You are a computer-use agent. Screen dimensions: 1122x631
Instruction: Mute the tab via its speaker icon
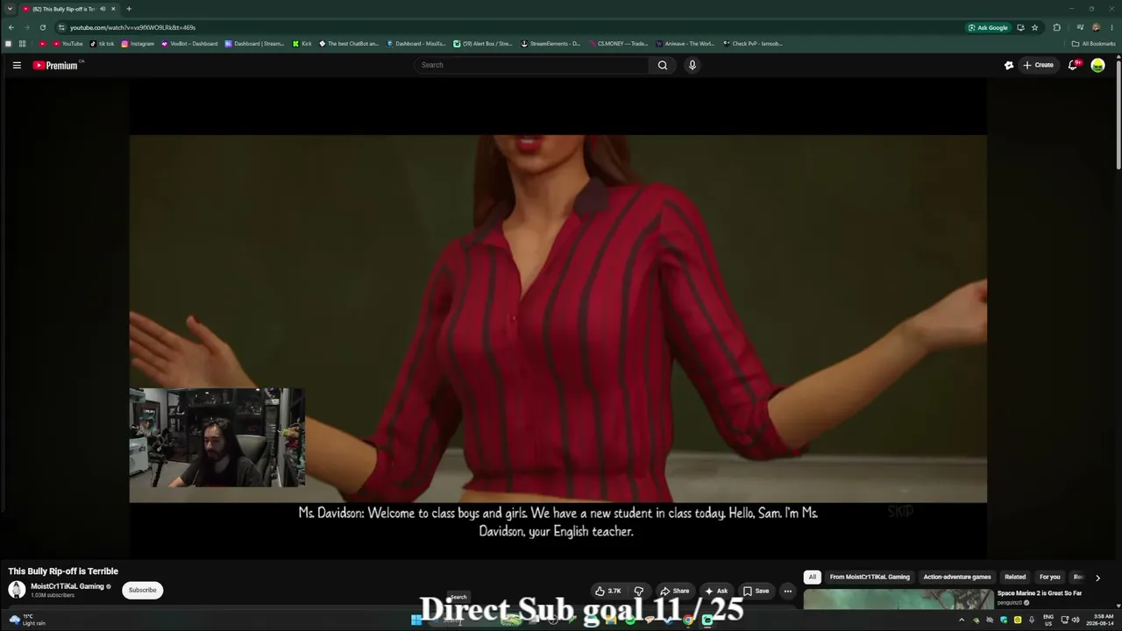[x=103, y=9]
